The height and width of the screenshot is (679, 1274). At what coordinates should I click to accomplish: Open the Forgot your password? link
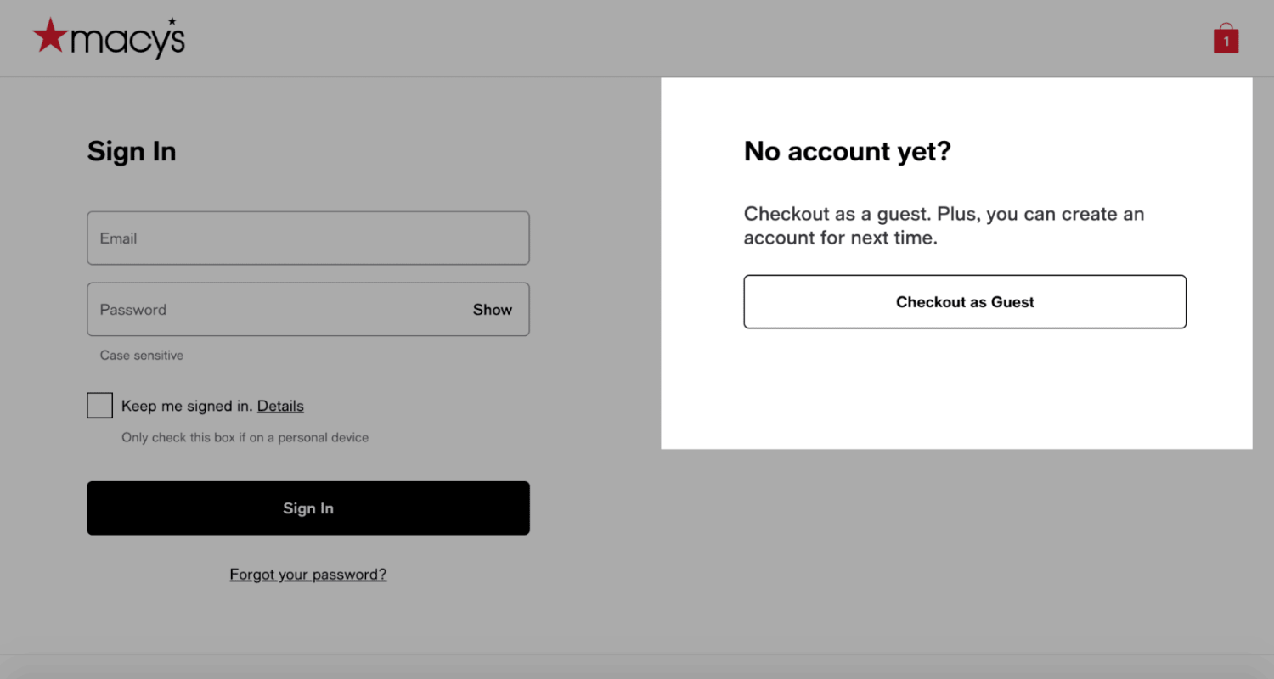point(307,575)
